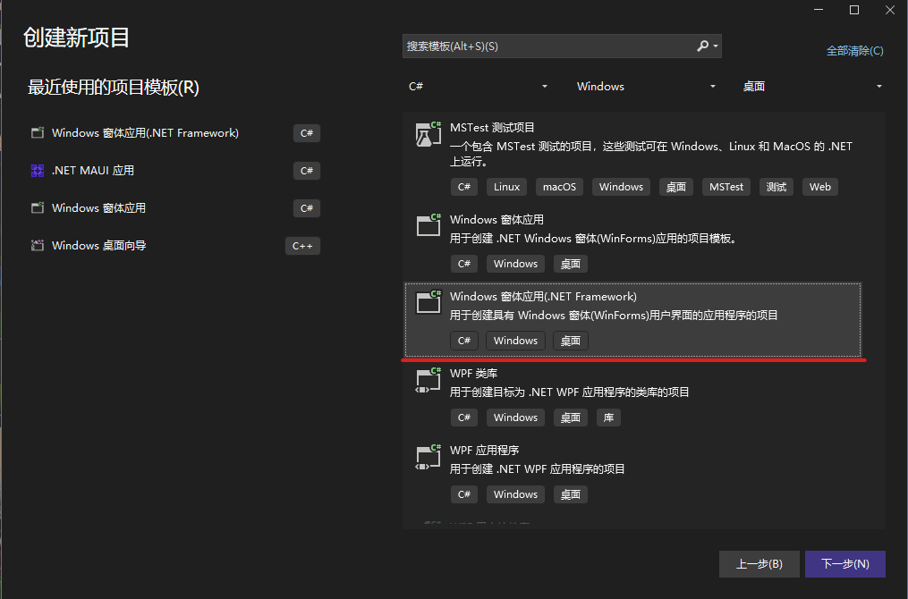Open the 桌面 project type filter dropdown

[x=812, y=86]
